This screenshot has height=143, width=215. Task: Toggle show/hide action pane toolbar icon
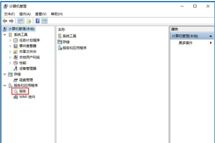[45, 21]
